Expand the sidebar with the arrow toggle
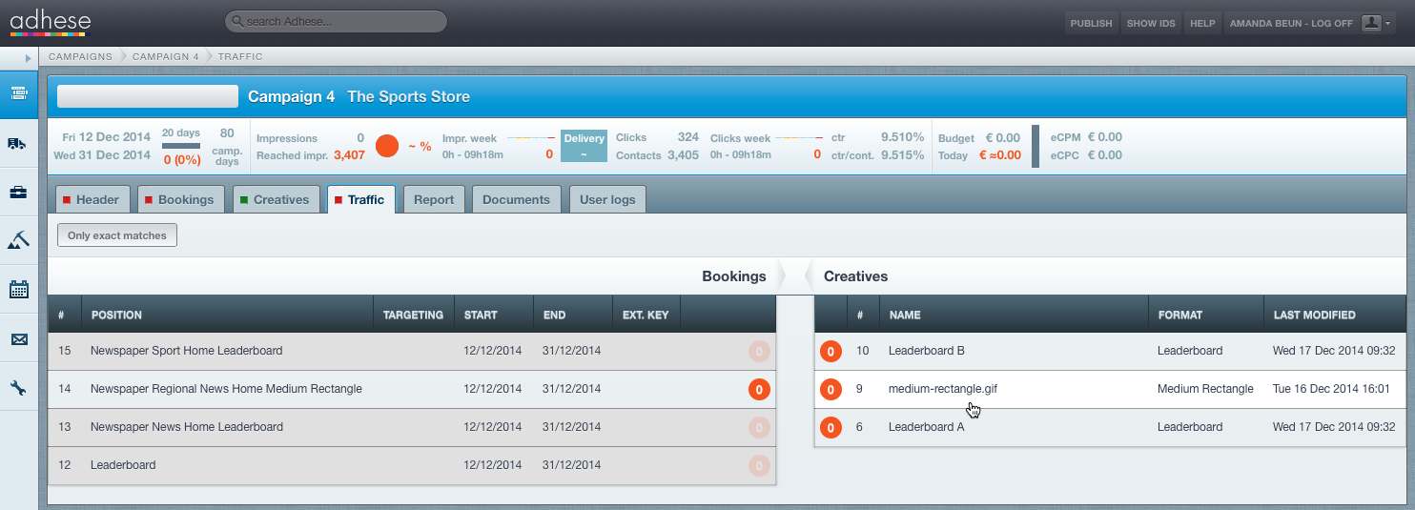1415x510 pixels. [x=29, y=58]
